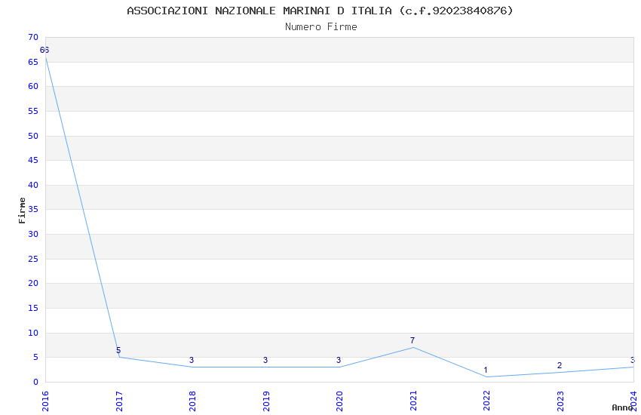Click the 2021 year label on x-axis

coord(413,401)
